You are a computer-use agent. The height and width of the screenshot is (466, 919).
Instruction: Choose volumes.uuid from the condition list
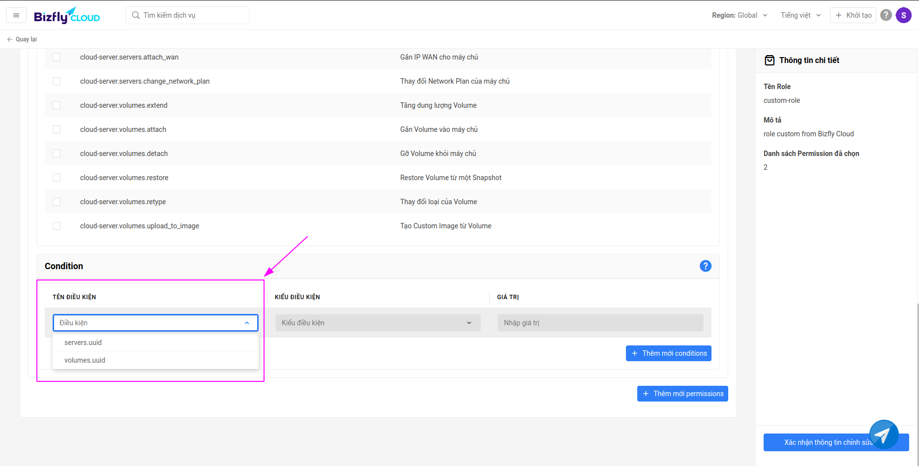[x=85, y=360]
